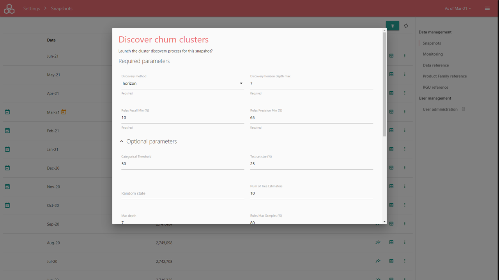Open the three-dot menu for Jan-21
The image size is (499, 280).
click(x=405, y=149)
